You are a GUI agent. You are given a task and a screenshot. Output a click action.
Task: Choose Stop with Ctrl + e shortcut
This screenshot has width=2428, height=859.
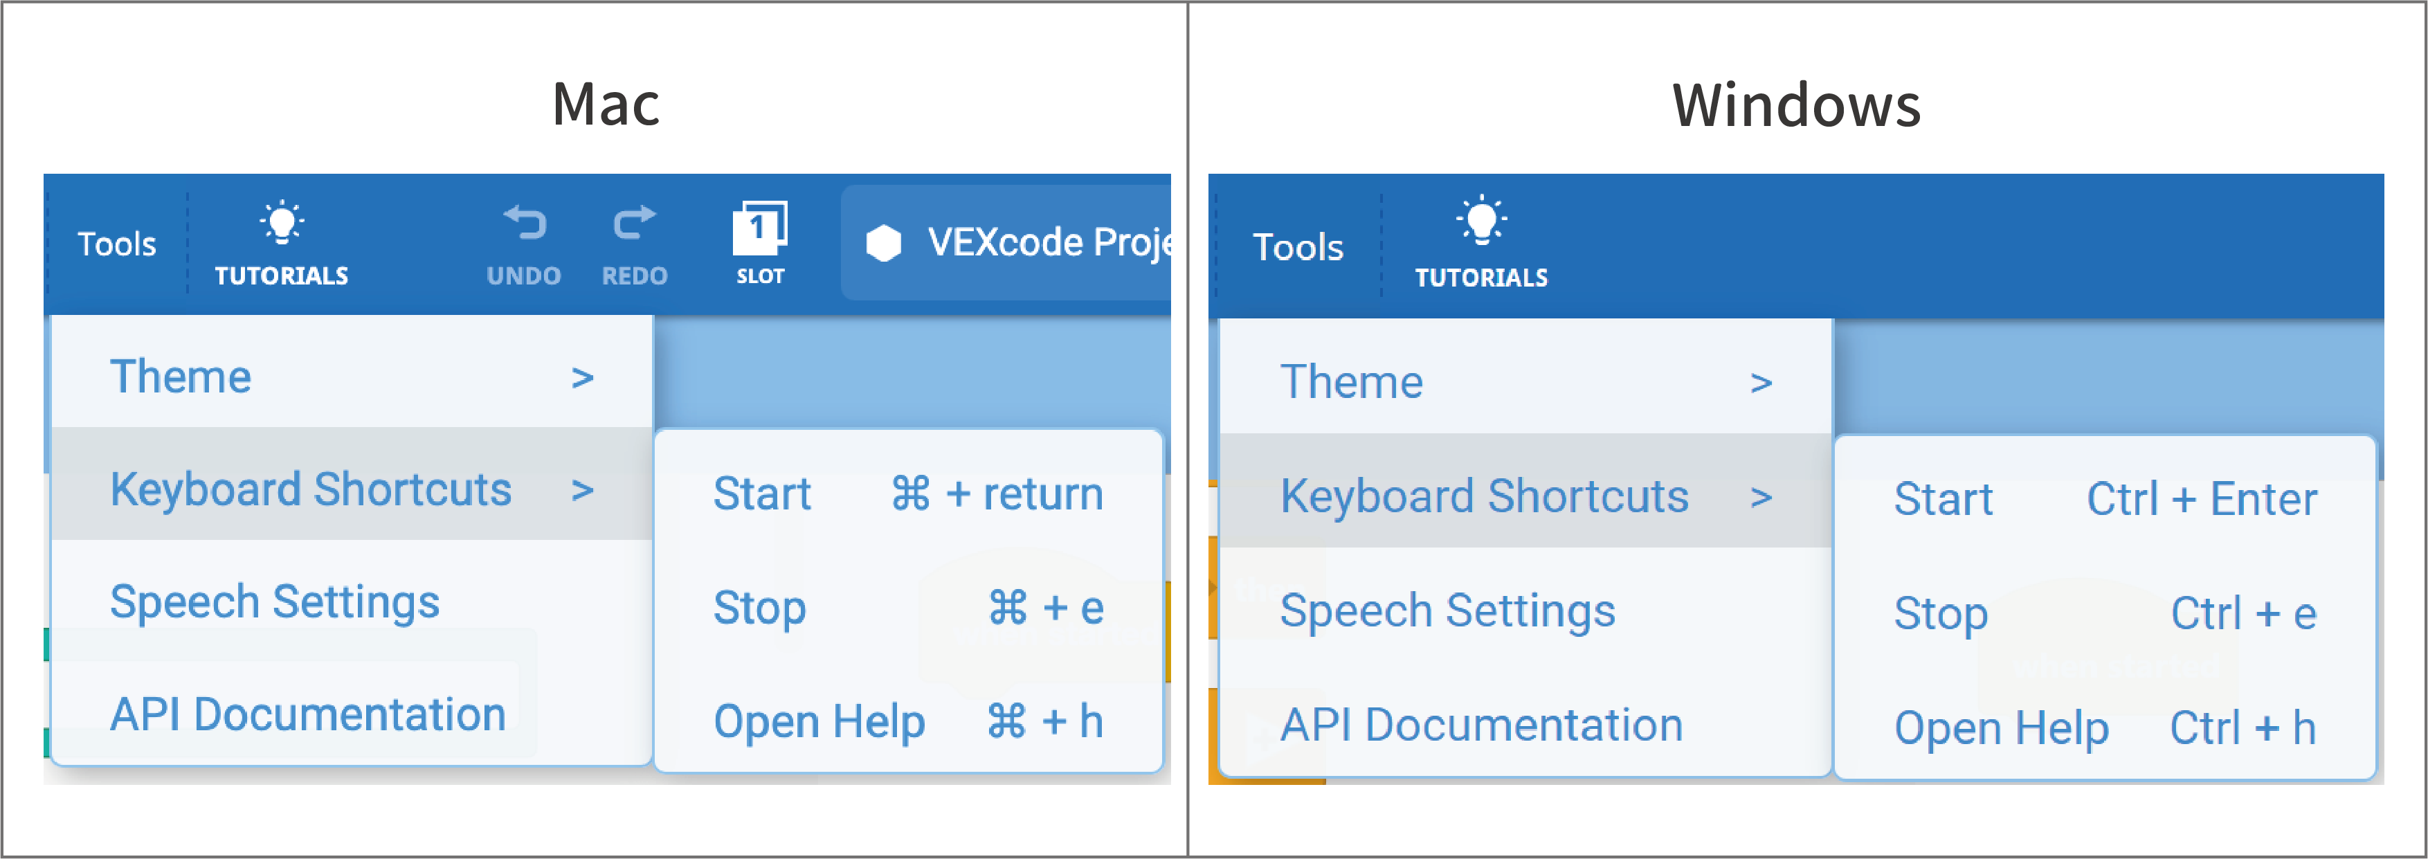2104,614
